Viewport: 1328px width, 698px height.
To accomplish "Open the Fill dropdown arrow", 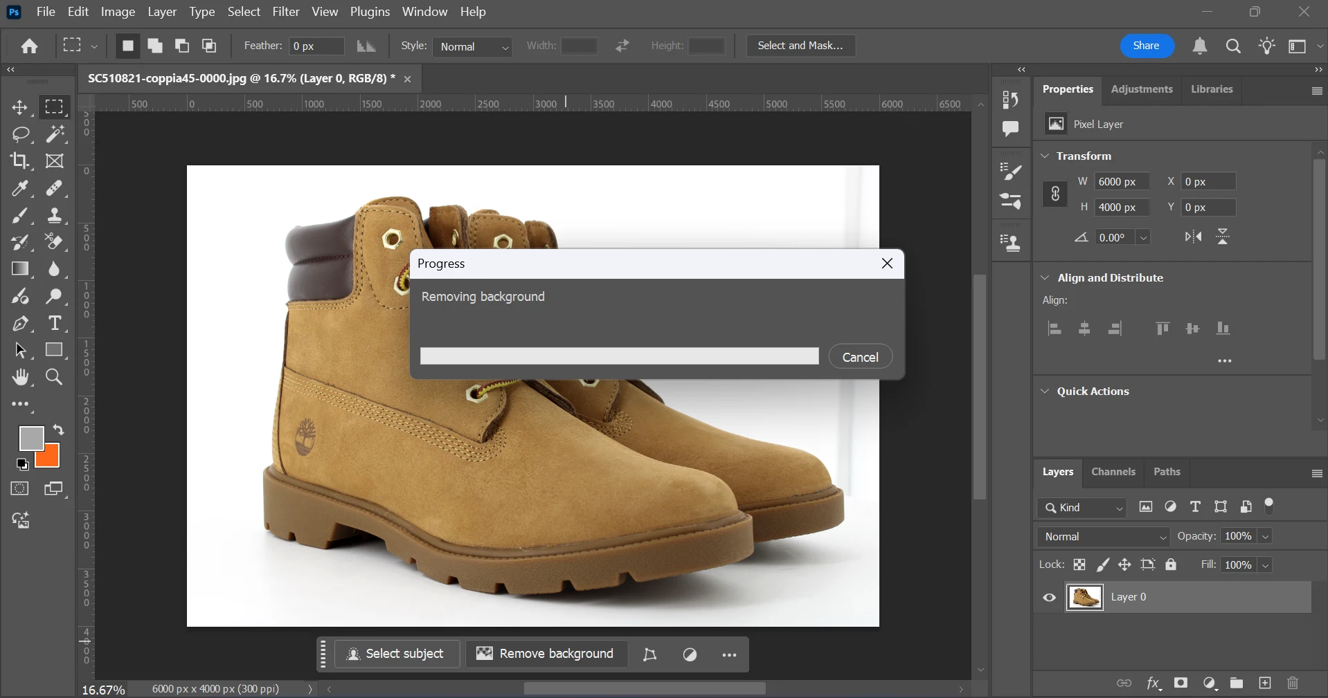I will (1265, 565).
